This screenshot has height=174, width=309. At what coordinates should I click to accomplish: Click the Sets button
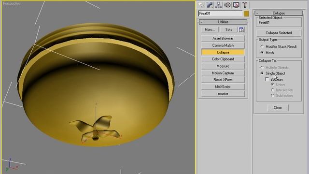tap(228, 29)
